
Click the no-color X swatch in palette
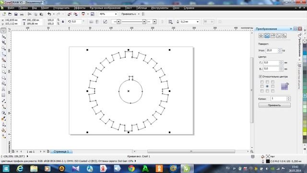(x=305, y=41)
